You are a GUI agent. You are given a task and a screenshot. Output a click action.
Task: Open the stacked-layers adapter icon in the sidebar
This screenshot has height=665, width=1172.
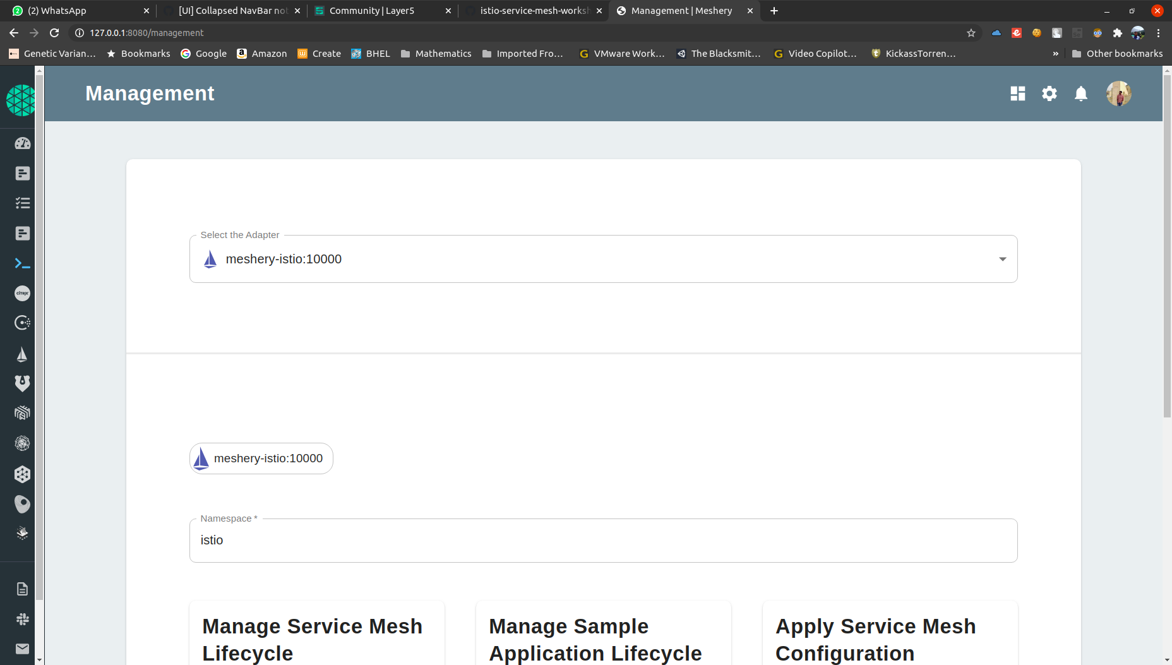(x=22, y=534)
